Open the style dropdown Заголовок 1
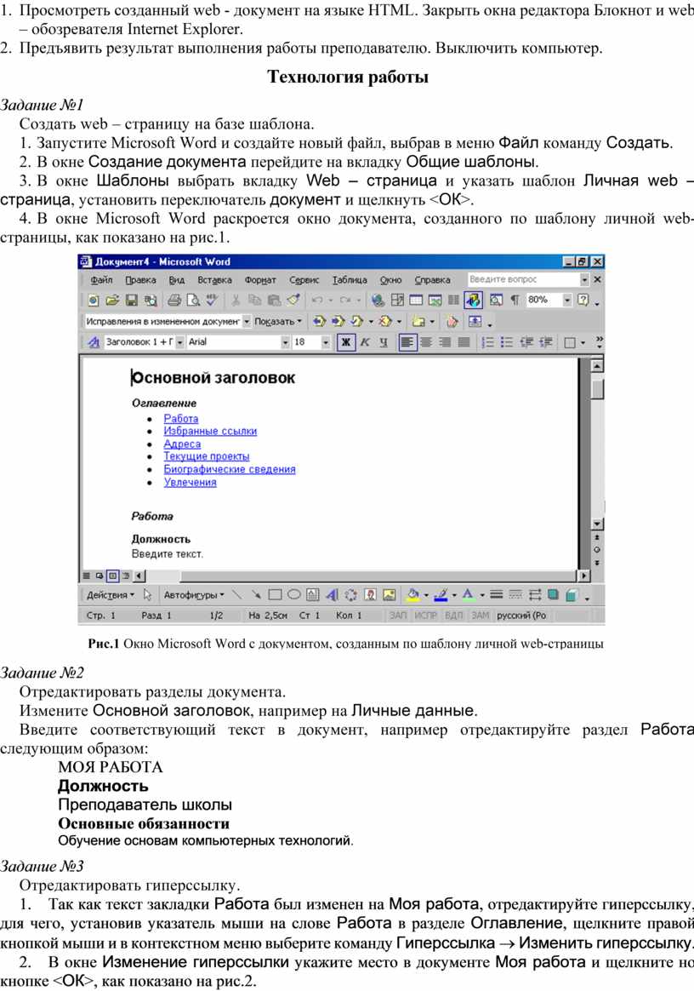This screenshot has width=694, height=991. (180, 342)
